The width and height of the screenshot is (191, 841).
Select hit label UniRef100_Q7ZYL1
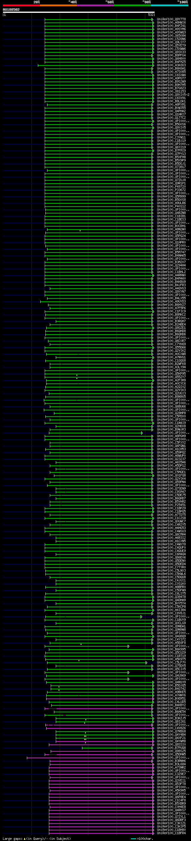pos(171,817)
